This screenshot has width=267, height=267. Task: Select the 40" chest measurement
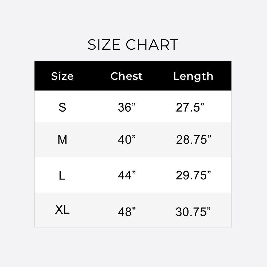127,140
